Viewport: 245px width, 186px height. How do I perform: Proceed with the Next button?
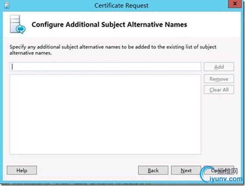[186, 170]
